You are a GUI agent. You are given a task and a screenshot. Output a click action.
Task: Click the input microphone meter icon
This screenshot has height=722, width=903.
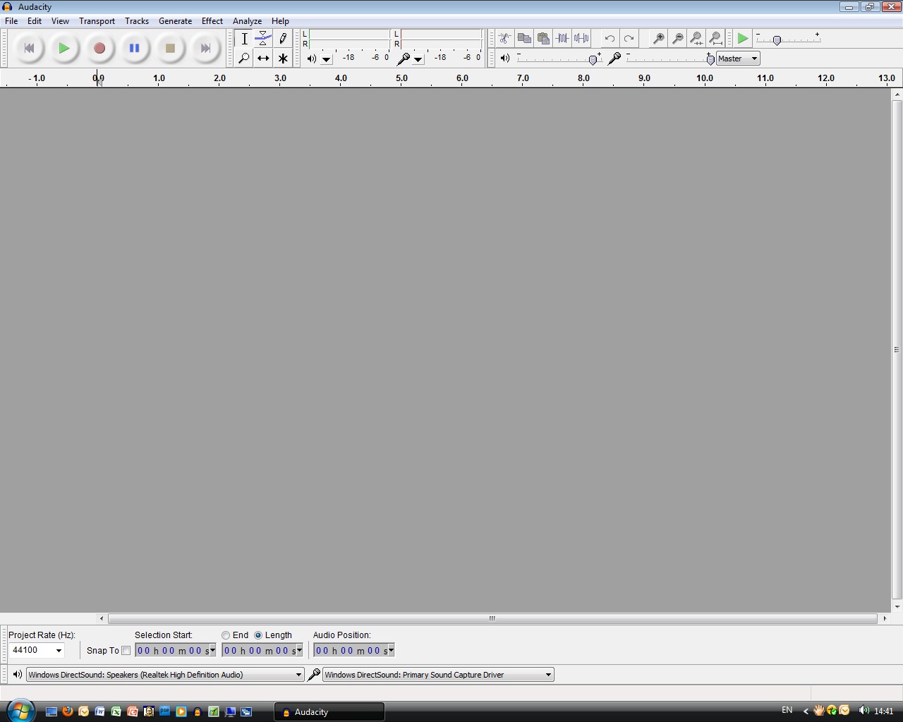tap(404, 59)
